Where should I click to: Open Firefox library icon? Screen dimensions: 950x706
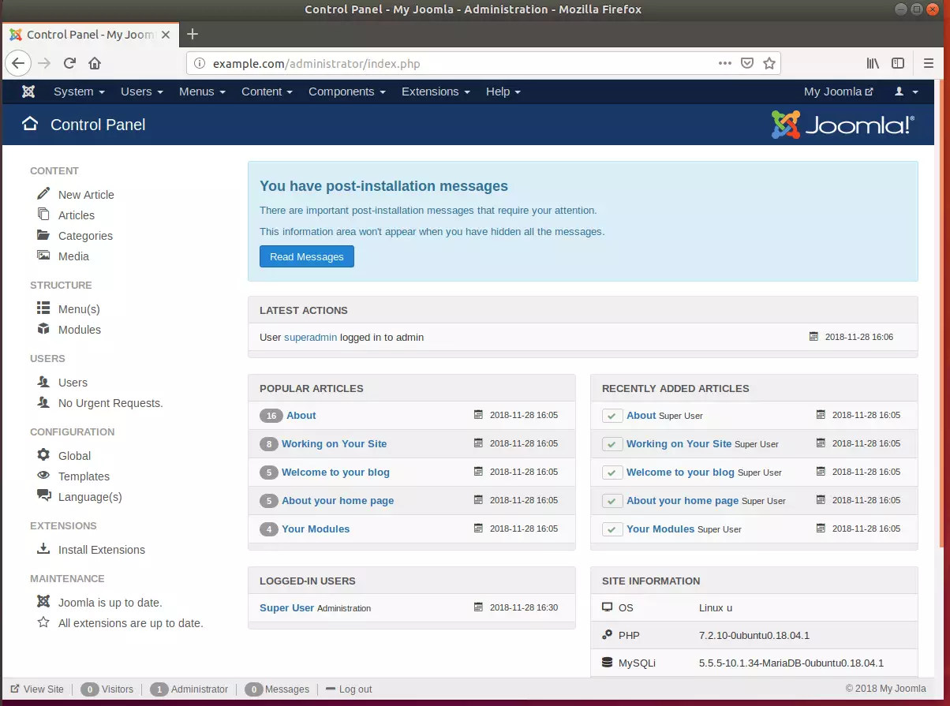point(873,63)
